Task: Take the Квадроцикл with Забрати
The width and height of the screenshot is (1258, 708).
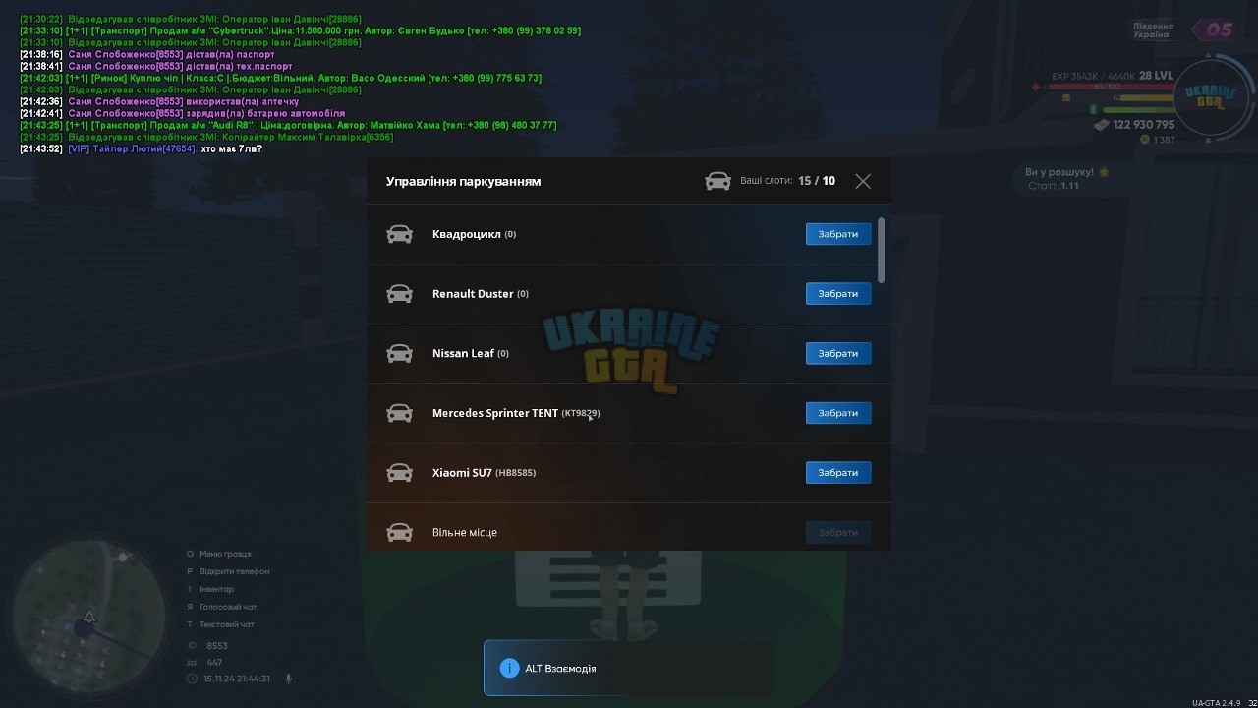Action: tap(838, 234)
